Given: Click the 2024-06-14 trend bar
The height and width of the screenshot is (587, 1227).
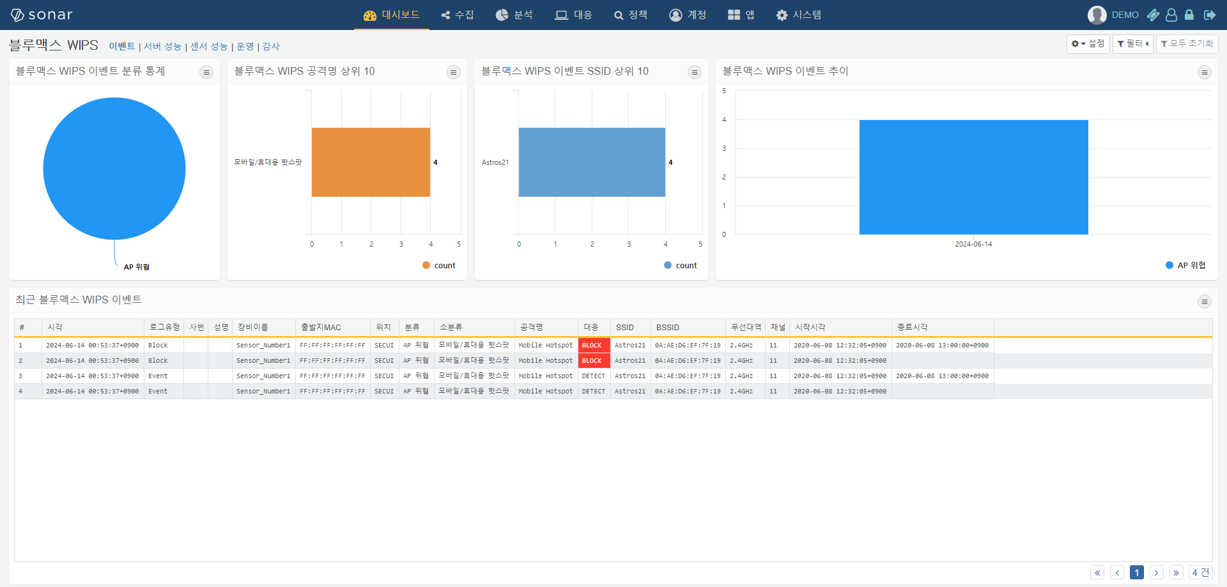Looking at the screenshot, I should [973, 177].
